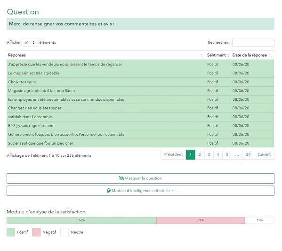This screenshot has height=251, width=282.
Task: Click the pink Négatif legend swatch
Action: pos(36,232)
